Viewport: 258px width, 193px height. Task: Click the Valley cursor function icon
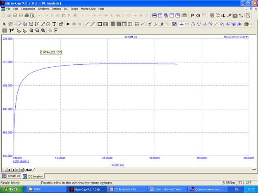199,24
